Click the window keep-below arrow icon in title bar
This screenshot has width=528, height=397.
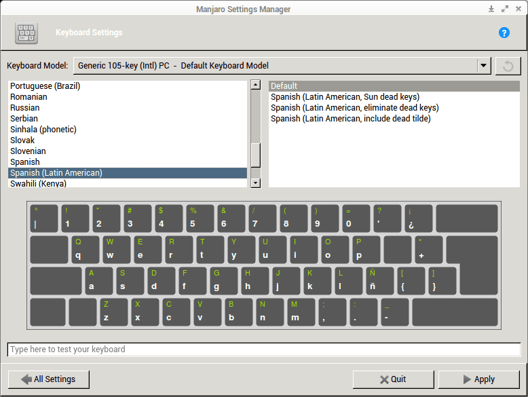491,9
